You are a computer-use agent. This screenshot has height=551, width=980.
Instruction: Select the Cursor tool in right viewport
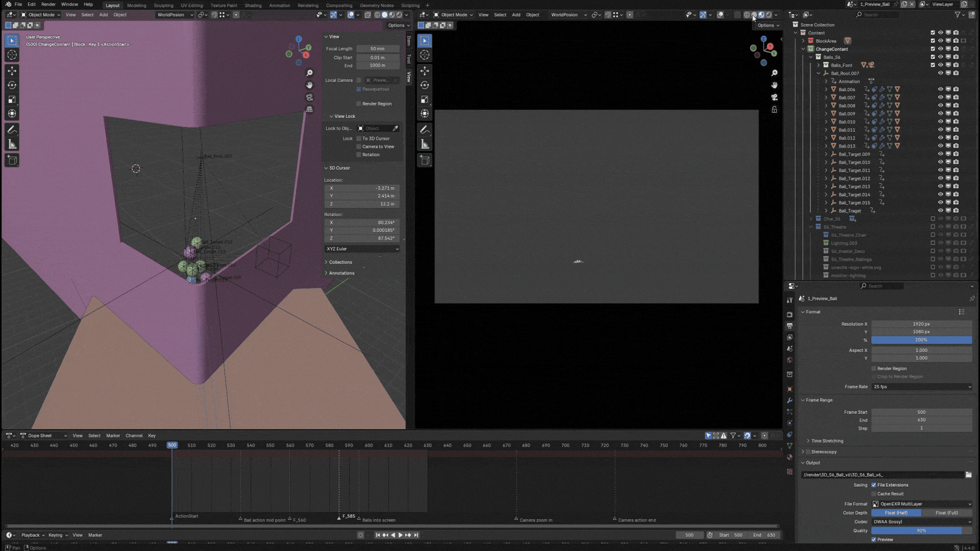point(425,55)
